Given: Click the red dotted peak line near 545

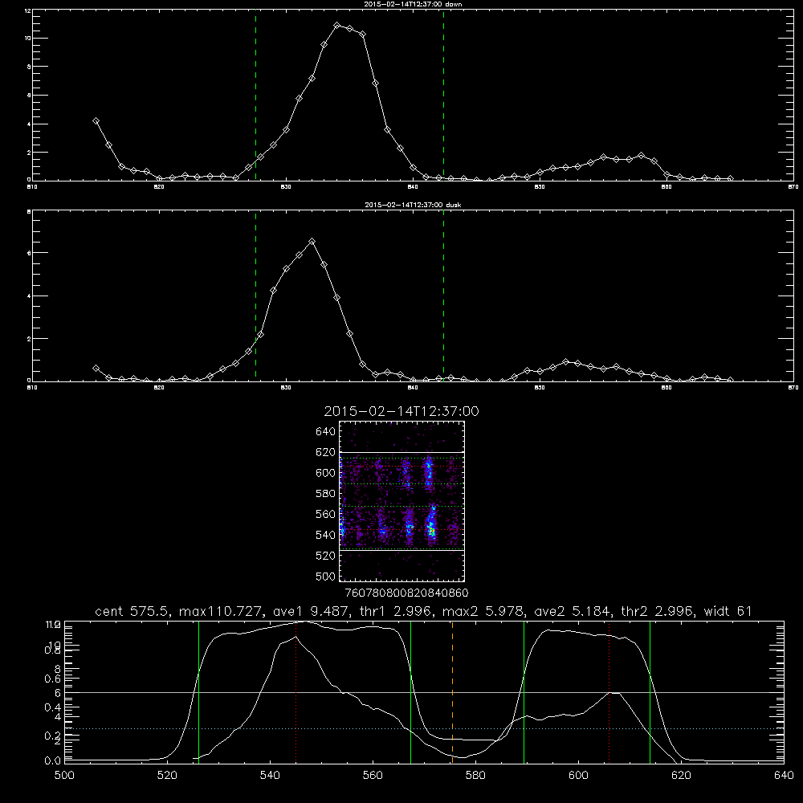Looking at the screenshot, I should [296, 692].
